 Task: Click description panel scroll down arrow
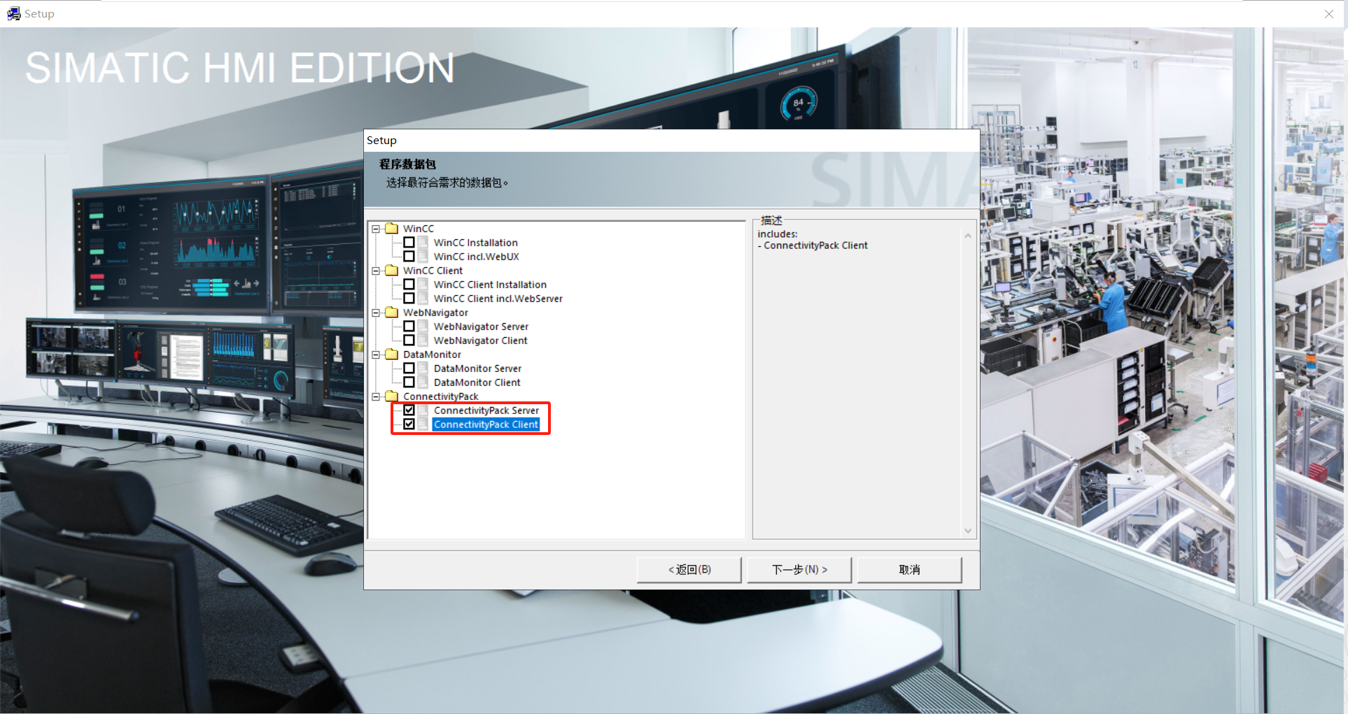pos(968,531)
